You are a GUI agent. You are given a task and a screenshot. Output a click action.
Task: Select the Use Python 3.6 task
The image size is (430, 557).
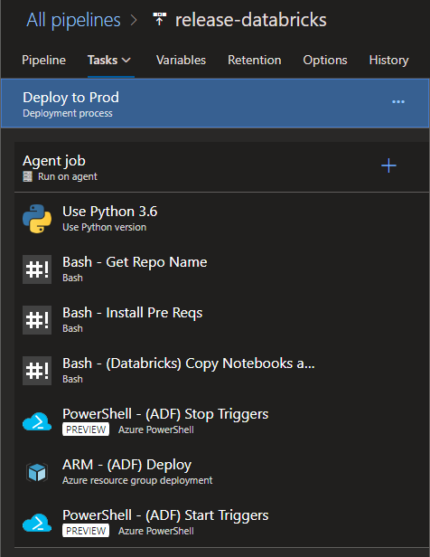tap(221, 218)
